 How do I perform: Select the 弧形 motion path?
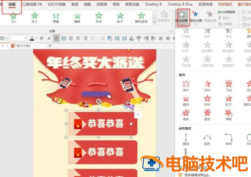(x=207, y=140)
